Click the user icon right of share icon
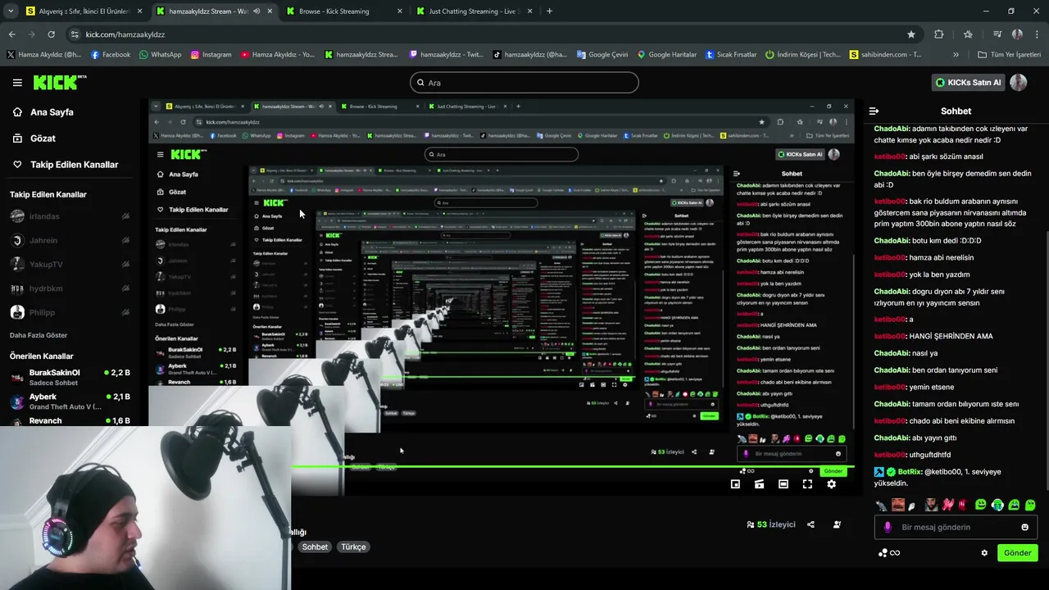This screenshot has height=590, width=1049. [x=837, y=524]
